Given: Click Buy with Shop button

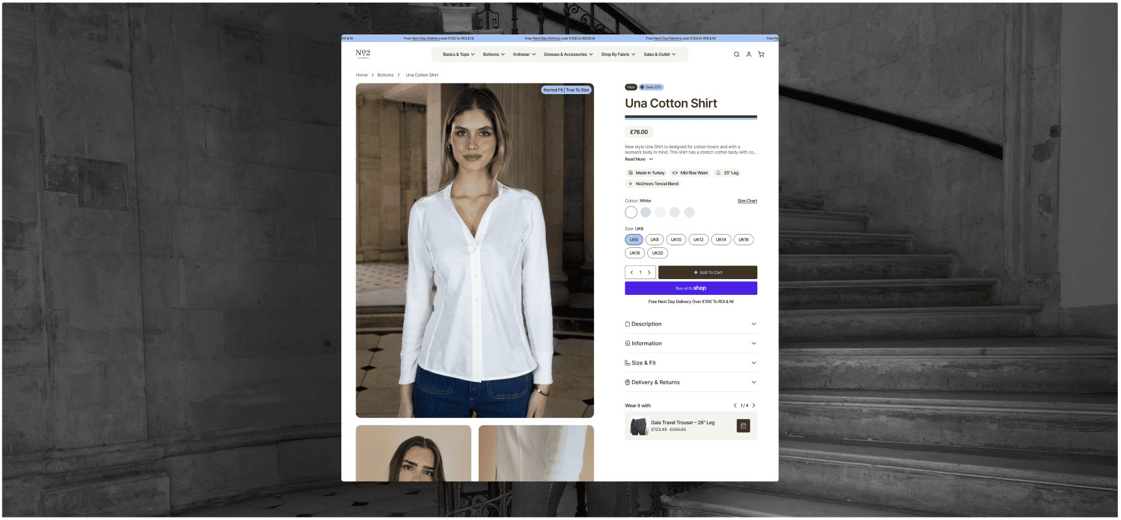Looking at the screenshot, I should (691, 288).
